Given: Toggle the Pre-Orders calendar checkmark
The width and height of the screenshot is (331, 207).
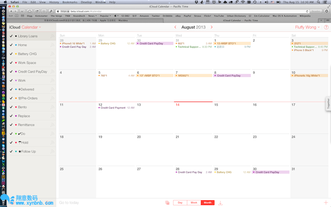Looking at the screenshot, I should point(11,98).
